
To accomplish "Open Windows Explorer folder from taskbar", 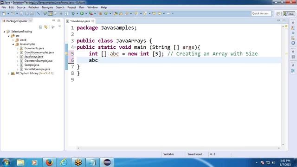I will coord(20,162).
